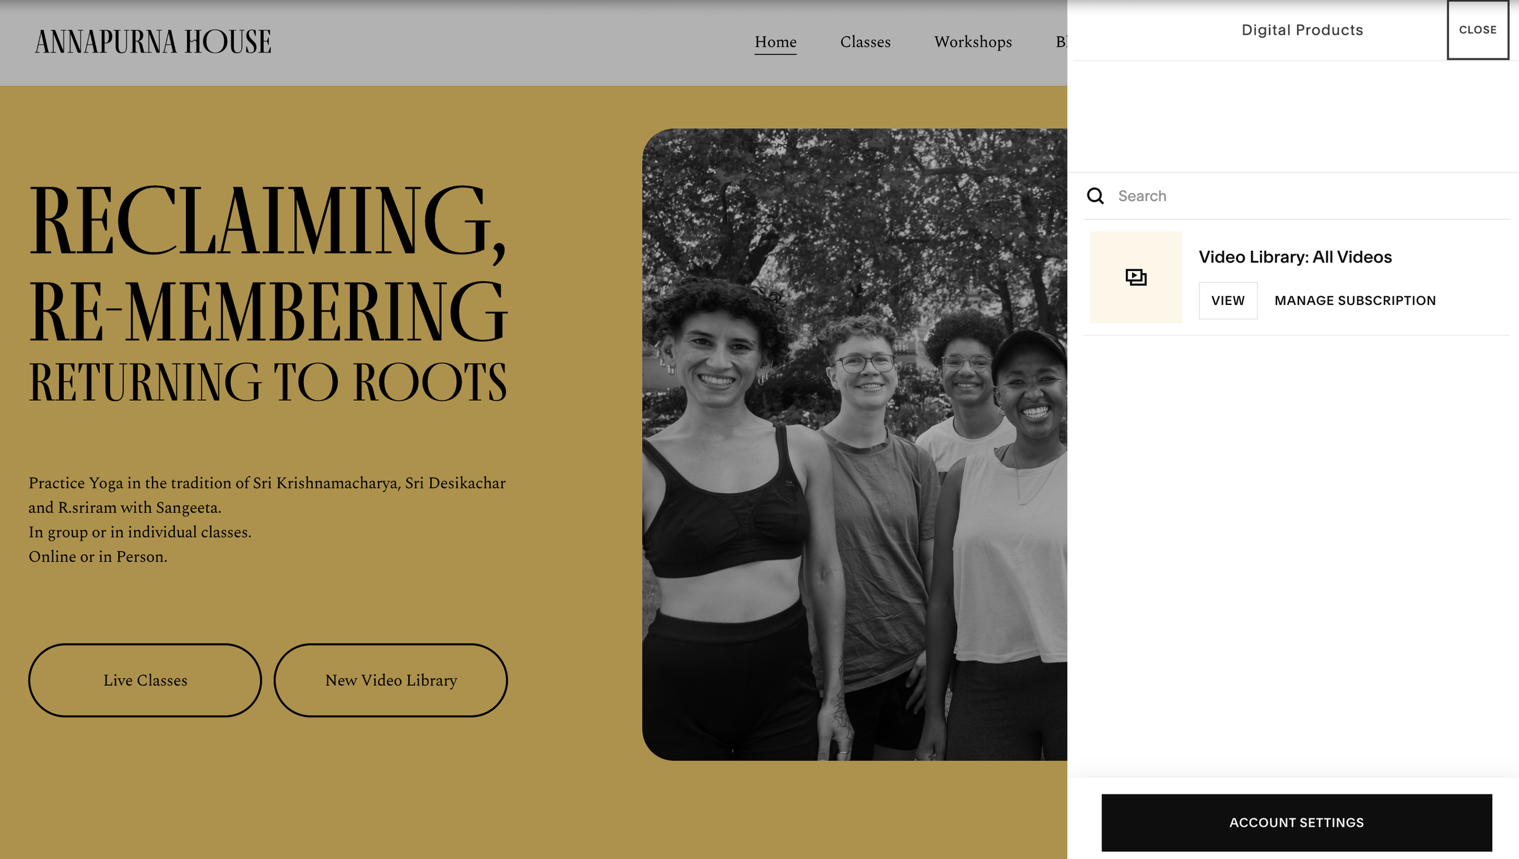This screenshot has width=1519, height=859.
Task: Click the Video Library: All Videos title
Action: coord(1294,257)
